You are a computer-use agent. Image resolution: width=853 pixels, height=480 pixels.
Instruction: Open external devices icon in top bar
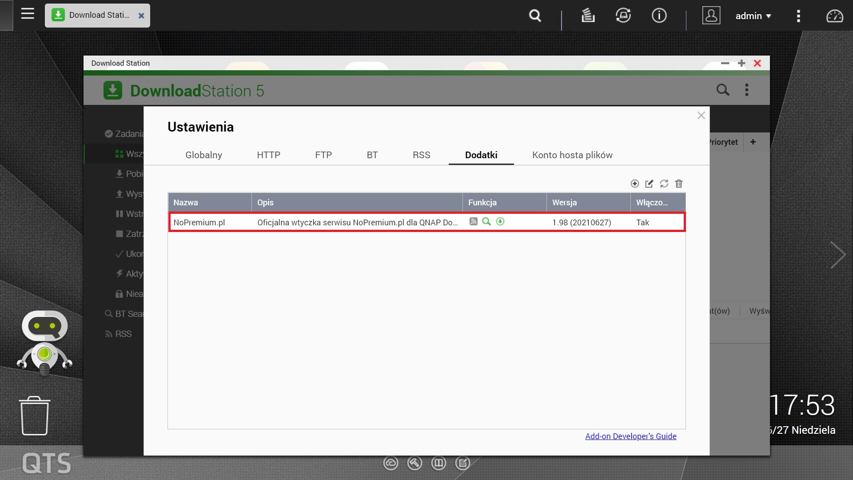(x=623, y=16)
